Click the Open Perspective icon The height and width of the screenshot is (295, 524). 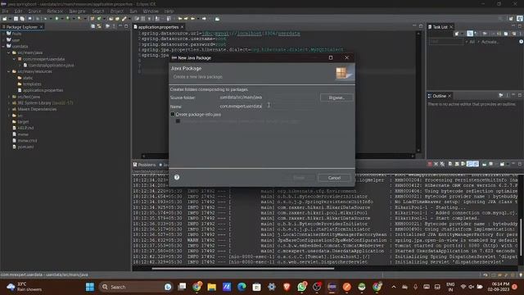[x=511, y=19]
